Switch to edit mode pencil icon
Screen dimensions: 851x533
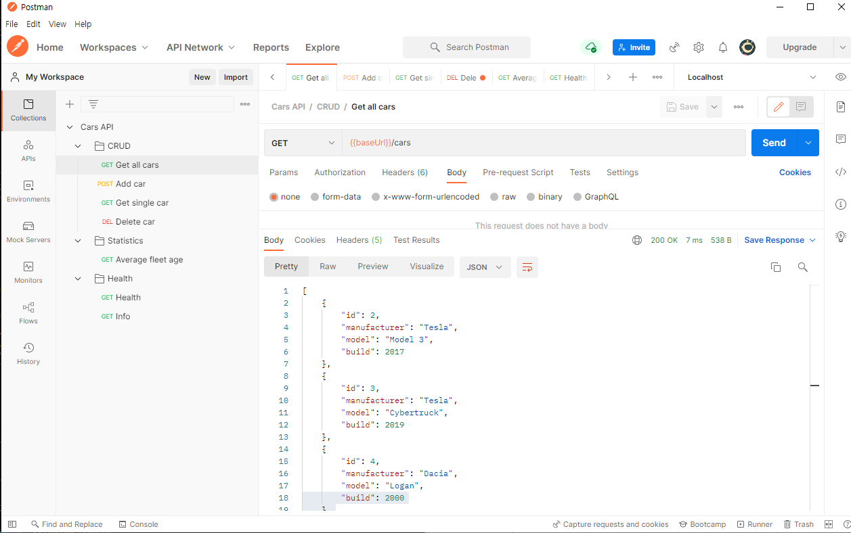point(779,107)
